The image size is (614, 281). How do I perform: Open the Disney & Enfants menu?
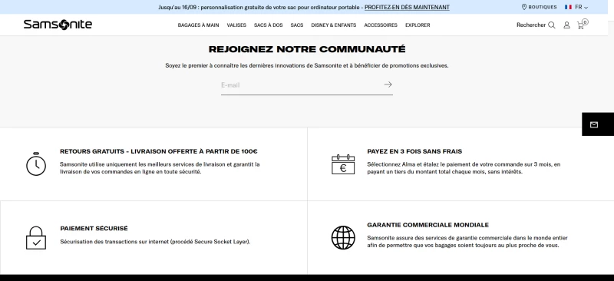[334, 25]
